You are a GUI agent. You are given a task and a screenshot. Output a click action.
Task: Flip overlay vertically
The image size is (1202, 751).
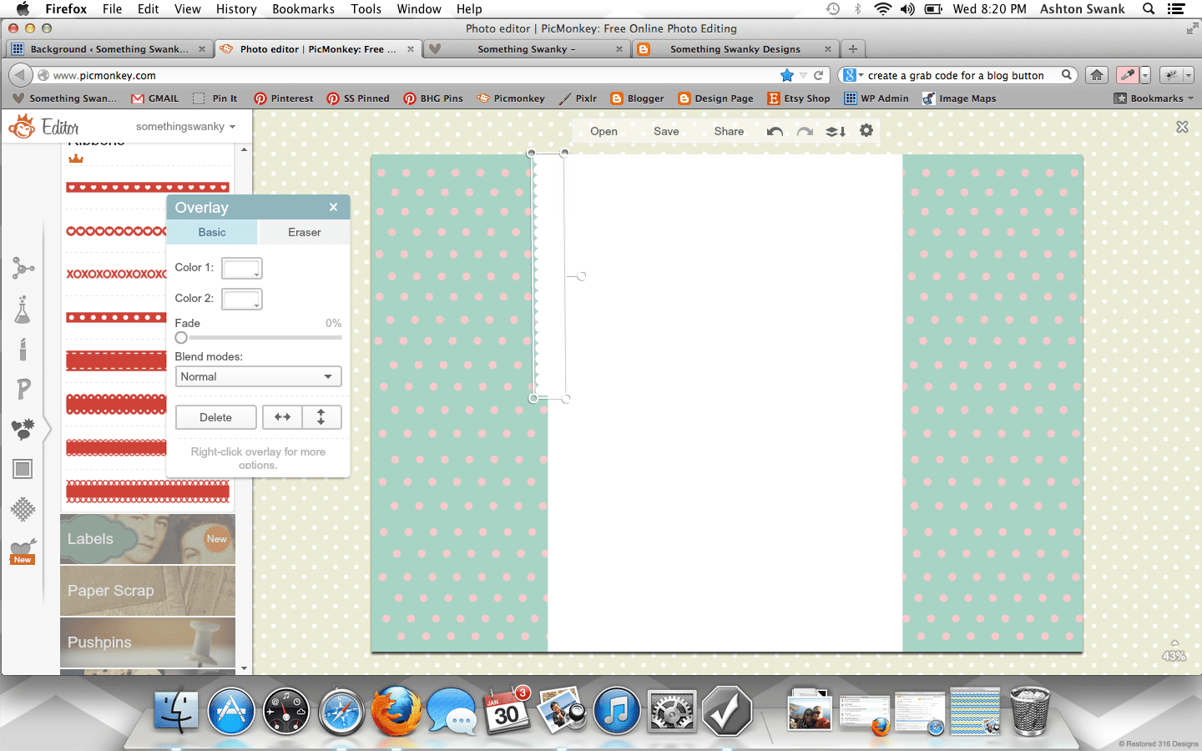(x=321, y=417)
